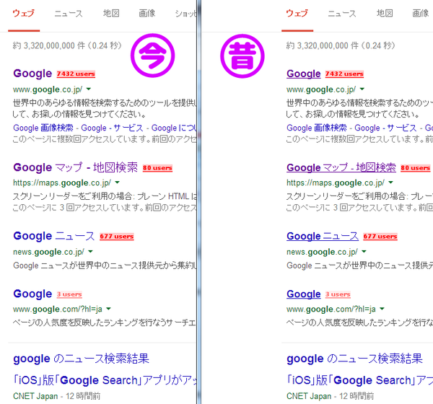Expand arrow beside www.google.co.jp/ in right panel

(362, 89)
